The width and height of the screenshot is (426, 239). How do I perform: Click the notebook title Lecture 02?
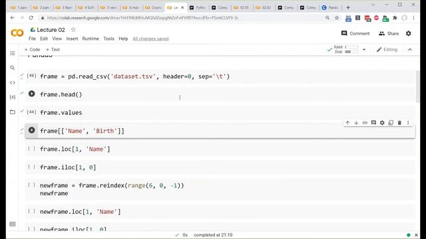(51, 30)
